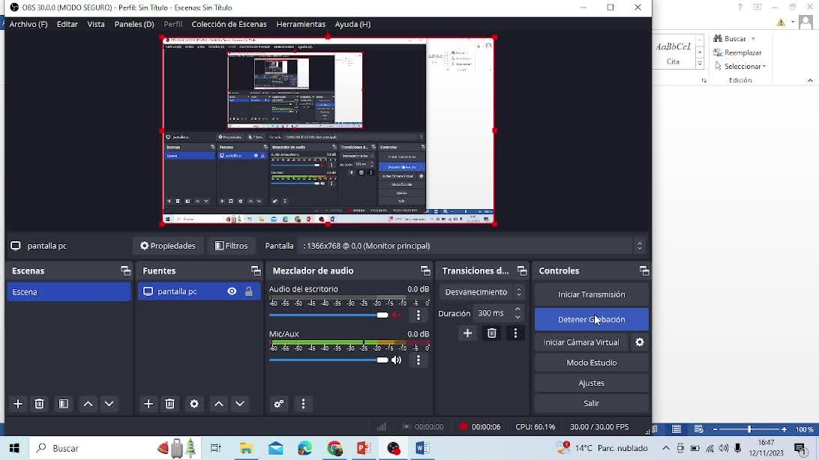Open virtual camera settings gear
The height and width of the screenshot is (460, 819).
click(640, 342)
